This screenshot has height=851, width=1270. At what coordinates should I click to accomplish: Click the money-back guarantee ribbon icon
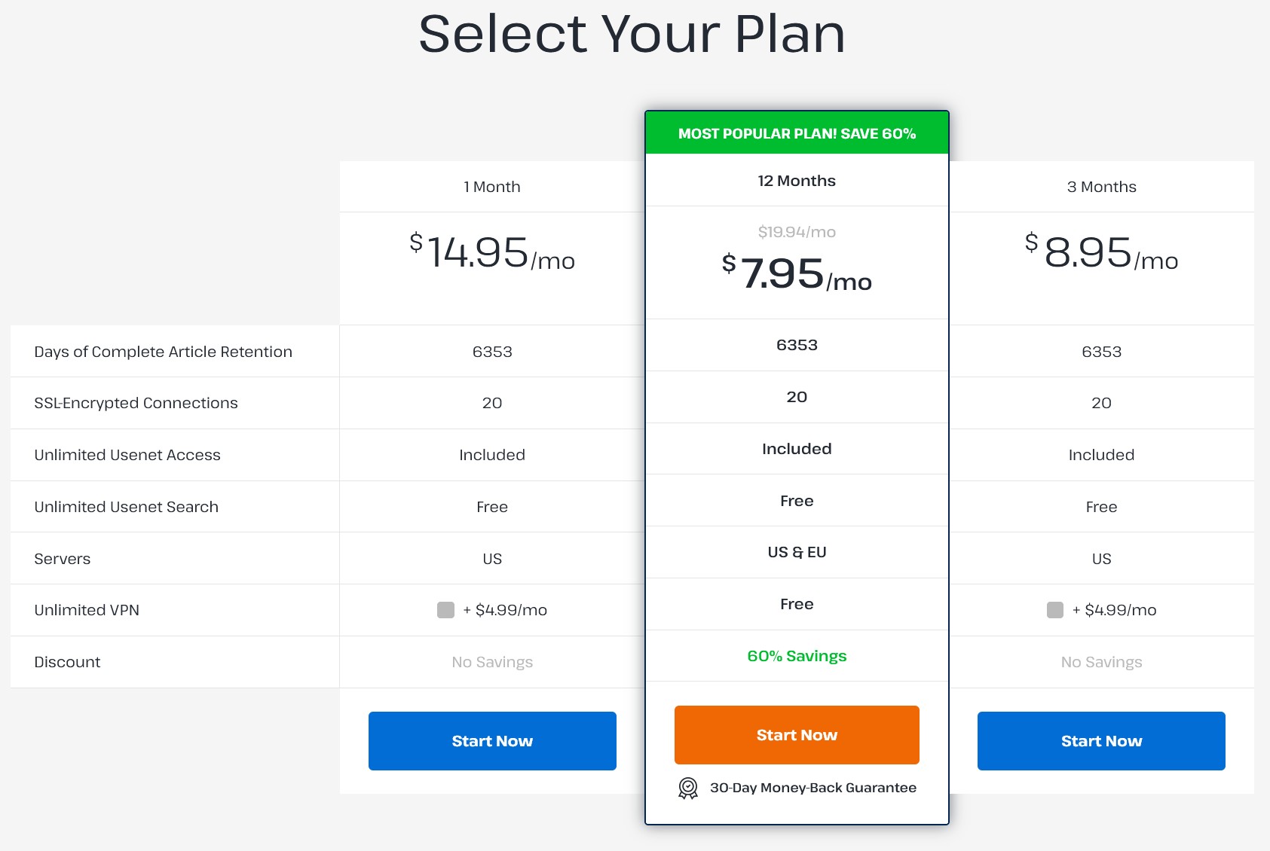(688, 788)
